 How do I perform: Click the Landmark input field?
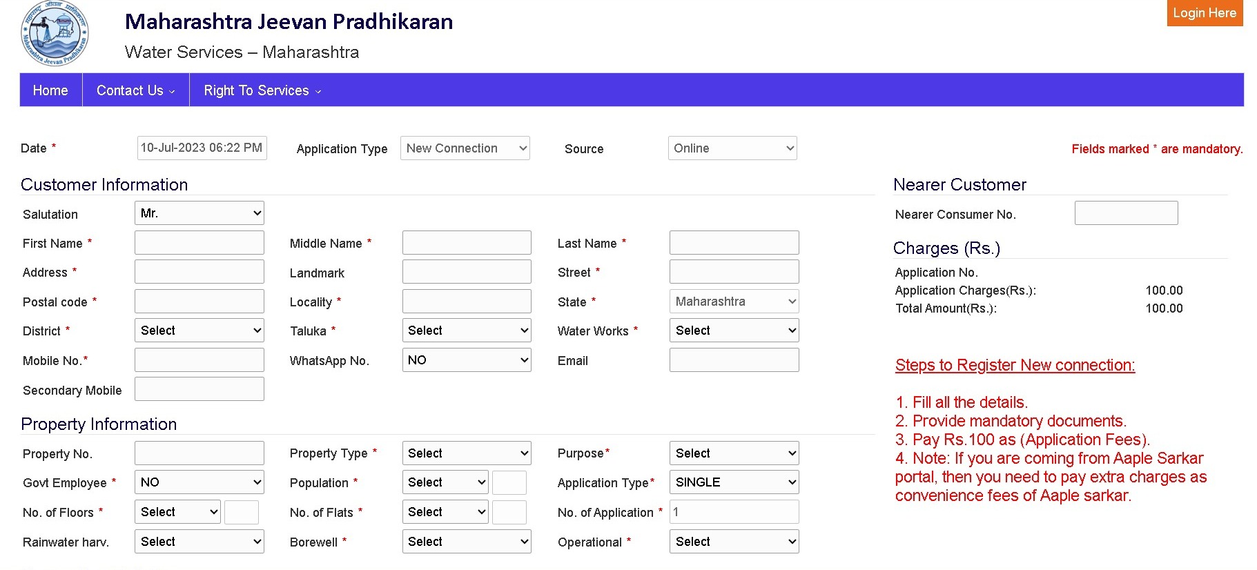click(467, 272)
